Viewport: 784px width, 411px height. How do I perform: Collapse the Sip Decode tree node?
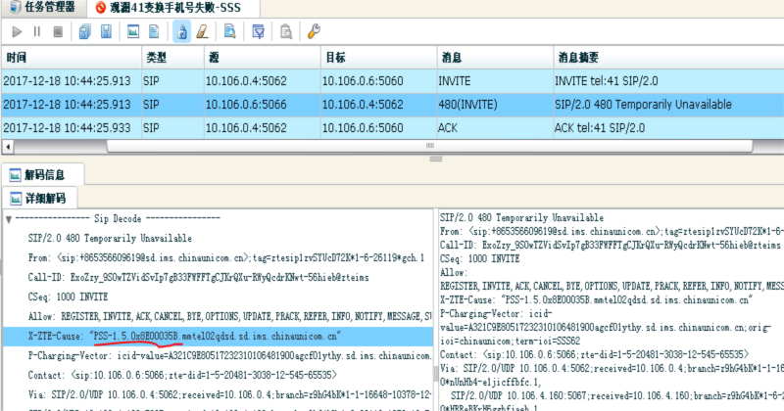pos(9,218)
